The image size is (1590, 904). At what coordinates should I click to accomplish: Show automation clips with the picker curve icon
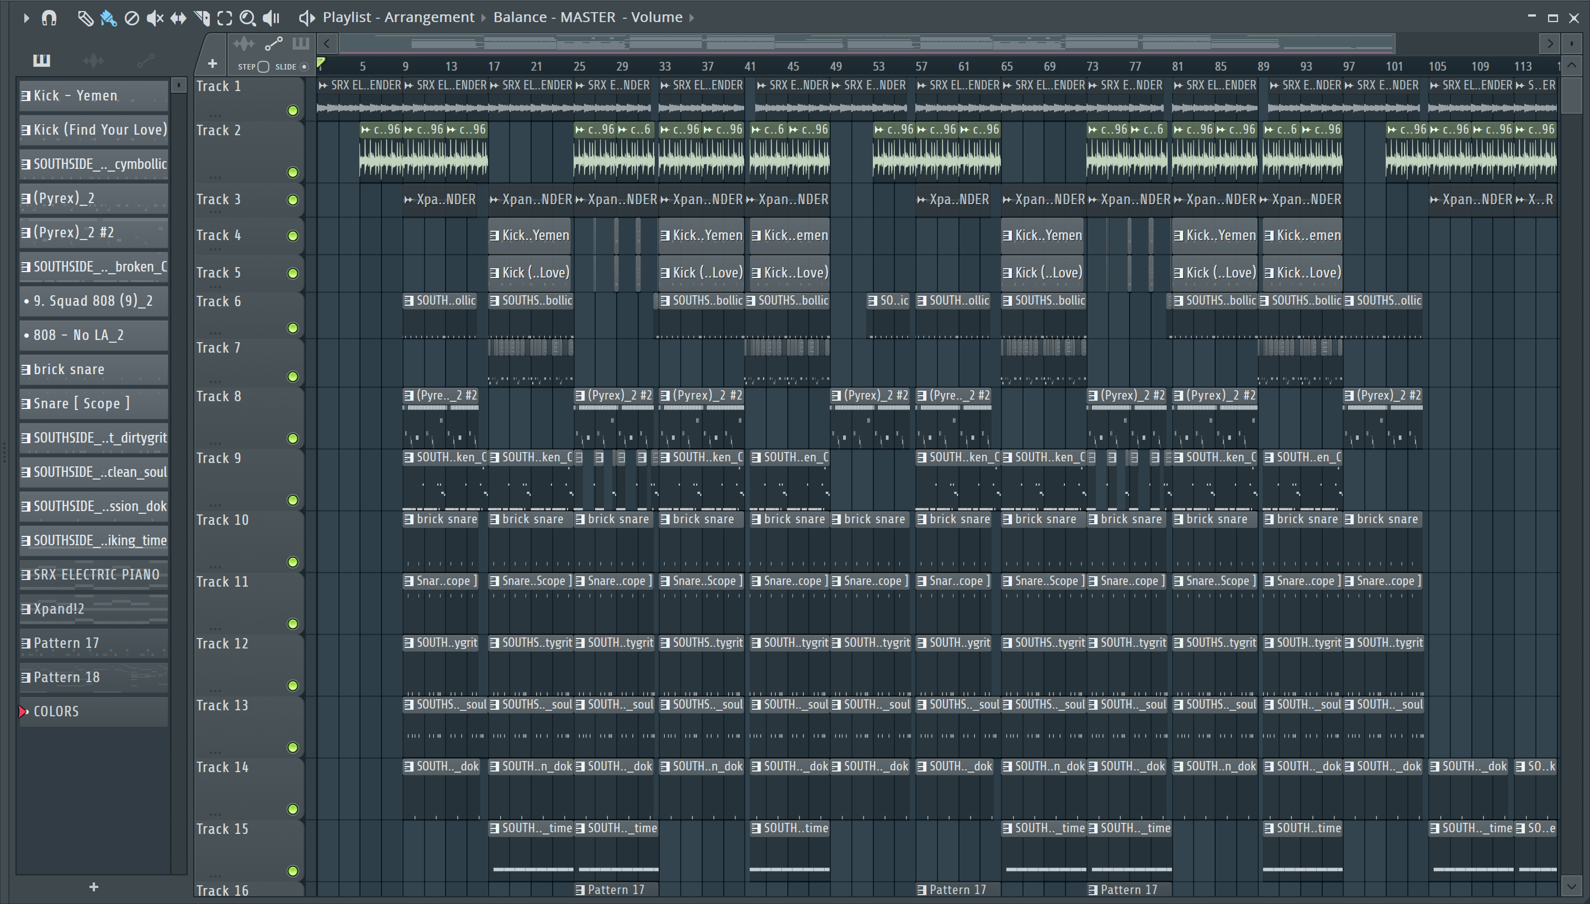(x=145, y=60)
